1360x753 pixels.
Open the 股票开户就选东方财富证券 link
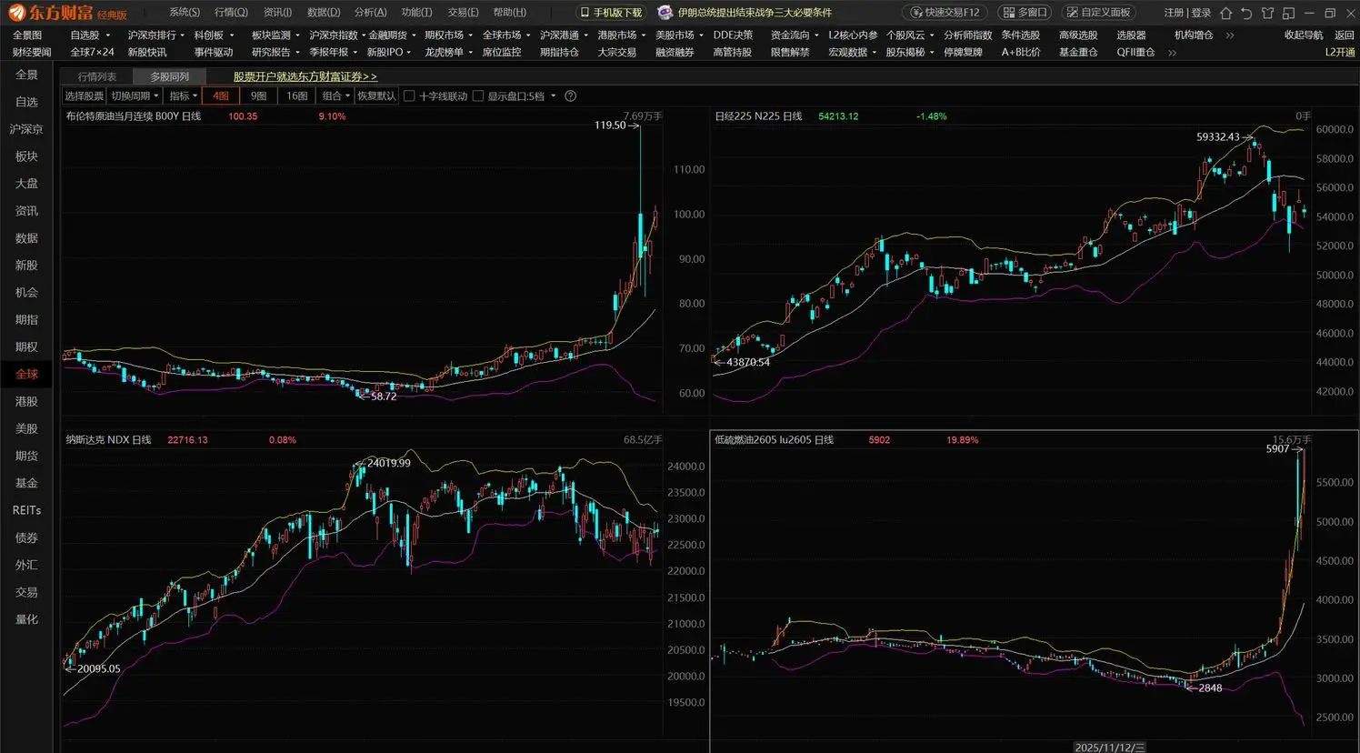[305, 77]
